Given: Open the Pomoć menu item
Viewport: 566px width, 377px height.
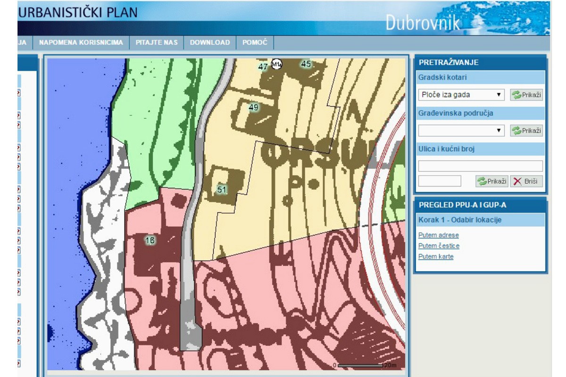Looking at the screenshot, I should tap(255, 42).
